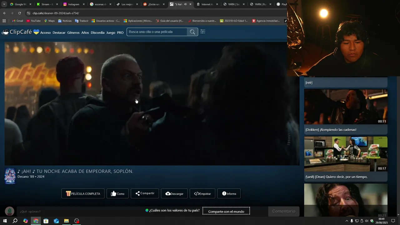Open the Compartir share button
The height and width of the screenshot is (225, 400).
pos(145,193)
